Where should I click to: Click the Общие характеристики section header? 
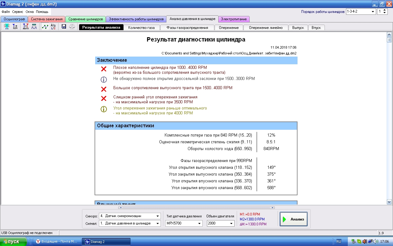click(x=196, y=126)
